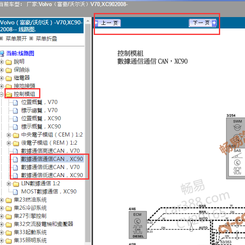The width and height of the screenshot is (245, 245).
Task: Select 当前:线路图 root node
Action: pos(20,53)
